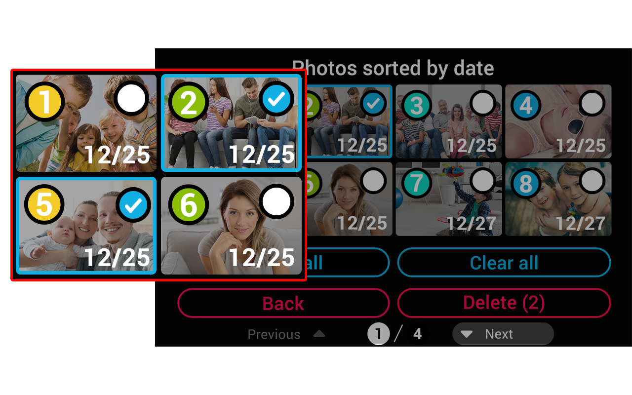Check the empty circle on enlarged photo 6

pyautogui.click(x=276, y=201)
